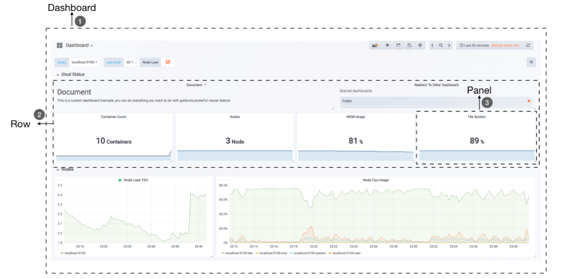Viewport: 574px width, 278px height.
Task: Click the Save dashboard icon
Action: tap(409, 46)
